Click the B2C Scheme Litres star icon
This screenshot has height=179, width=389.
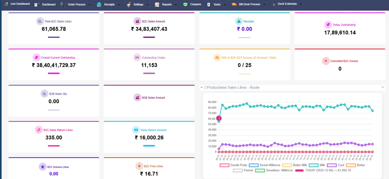click(43, 167)
